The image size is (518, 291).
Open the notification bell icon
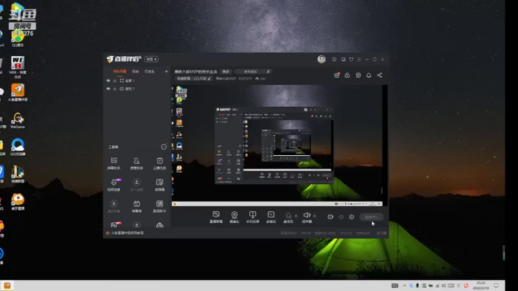368,75
